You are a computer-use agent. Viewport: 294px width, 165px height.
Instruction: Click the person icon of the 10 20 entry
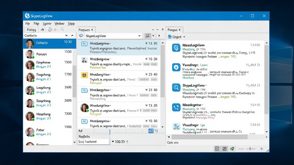coord(84,60)
